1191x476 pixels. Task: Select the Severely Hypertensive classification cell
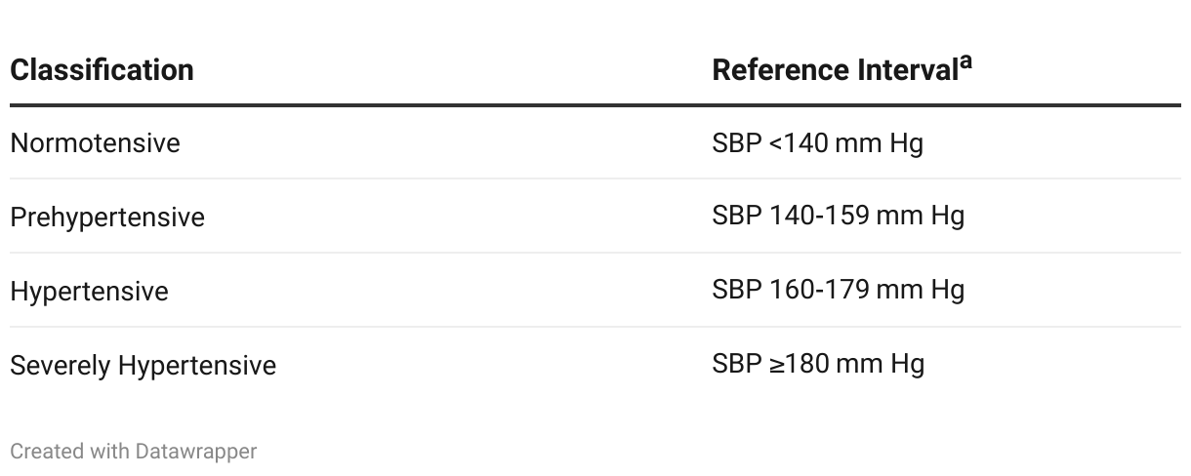(x=143, y=366)
